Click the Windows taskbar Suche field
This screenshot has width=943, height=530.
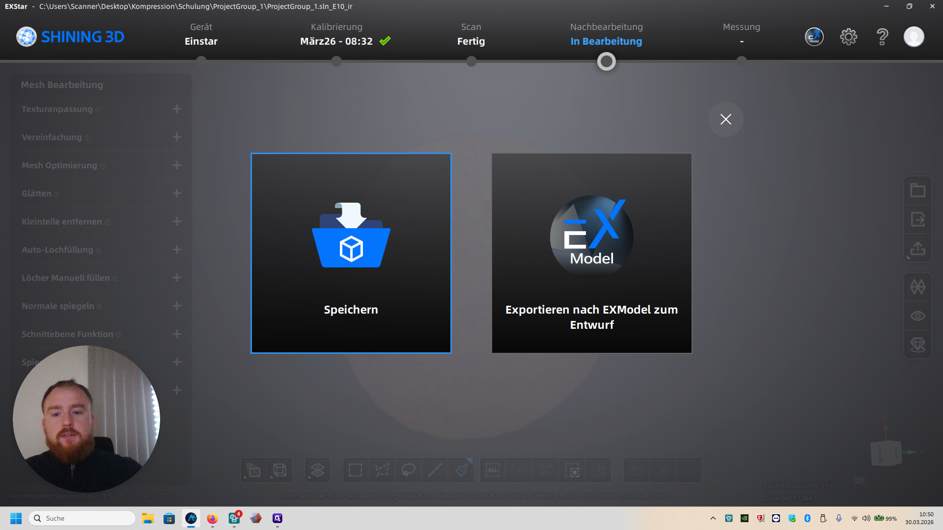[83, 518]
